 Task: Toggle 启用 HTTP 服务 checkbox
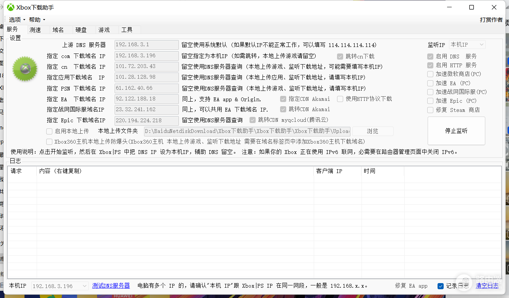(430, 65)
